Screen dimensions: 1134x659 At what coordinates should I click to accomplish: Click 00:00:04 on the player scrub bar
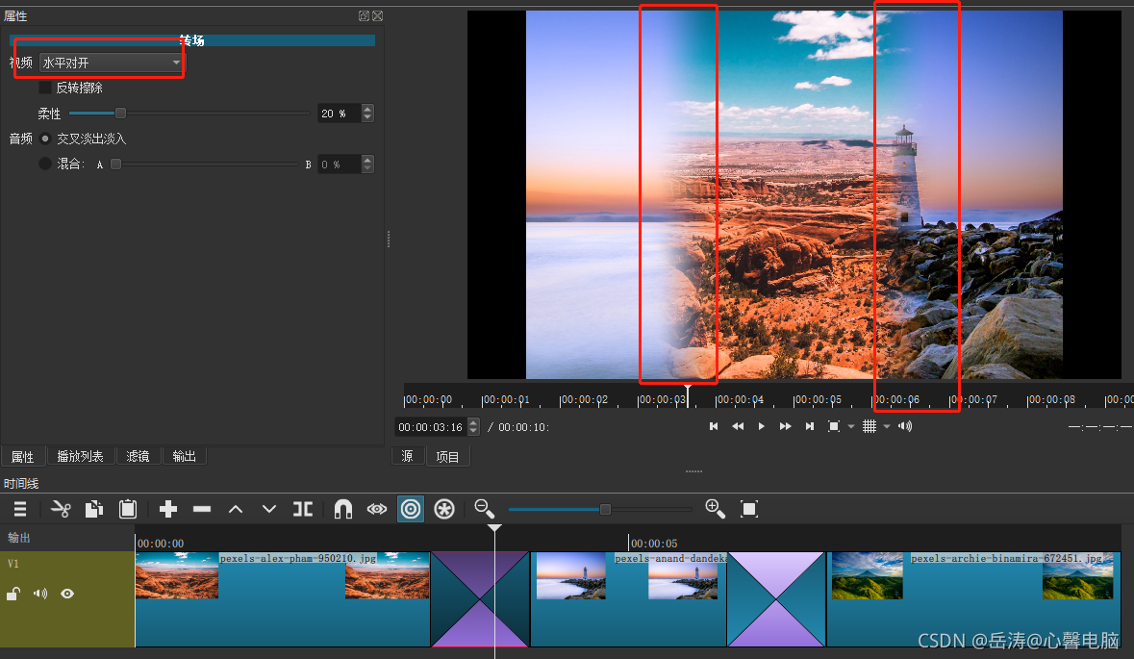[739, 399]
